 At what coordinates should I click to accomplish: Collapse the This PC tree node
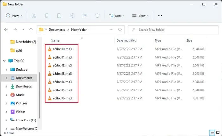tap(4, 61)
